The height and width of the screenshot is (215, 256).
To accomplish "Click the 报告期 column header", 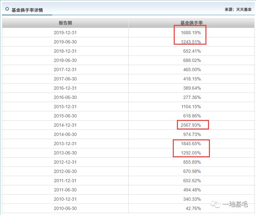I will tap(65, 23).
